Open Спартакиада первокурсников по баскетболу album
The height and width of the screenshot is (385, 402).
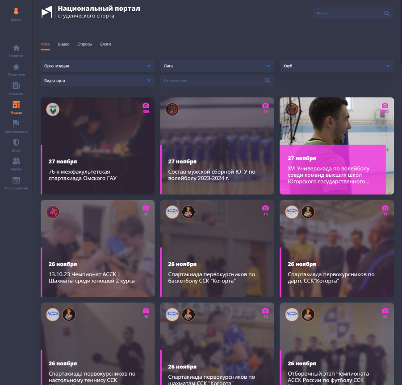(217, 248)
